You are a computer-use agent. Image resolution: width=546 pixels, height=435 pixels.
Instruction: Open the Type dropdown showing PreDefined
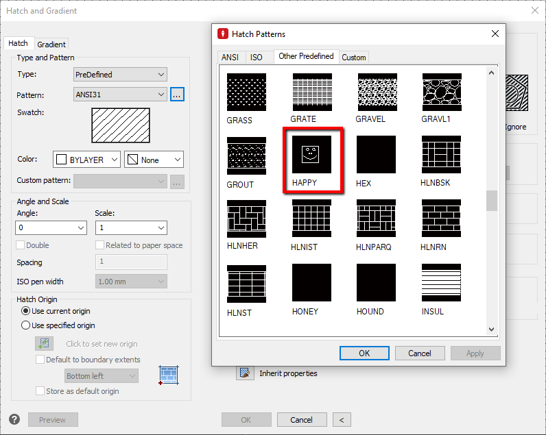[x=120, y=74]
